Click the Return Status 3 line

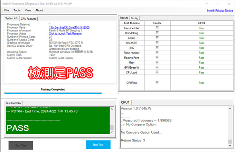point(133,140)
